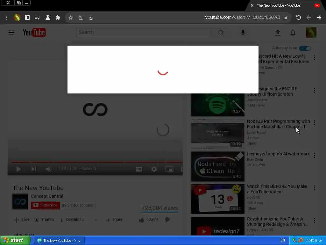Expand the Outro chapter chevron
The height and width of the screenshot is (245, 326).
click(95, 169)
